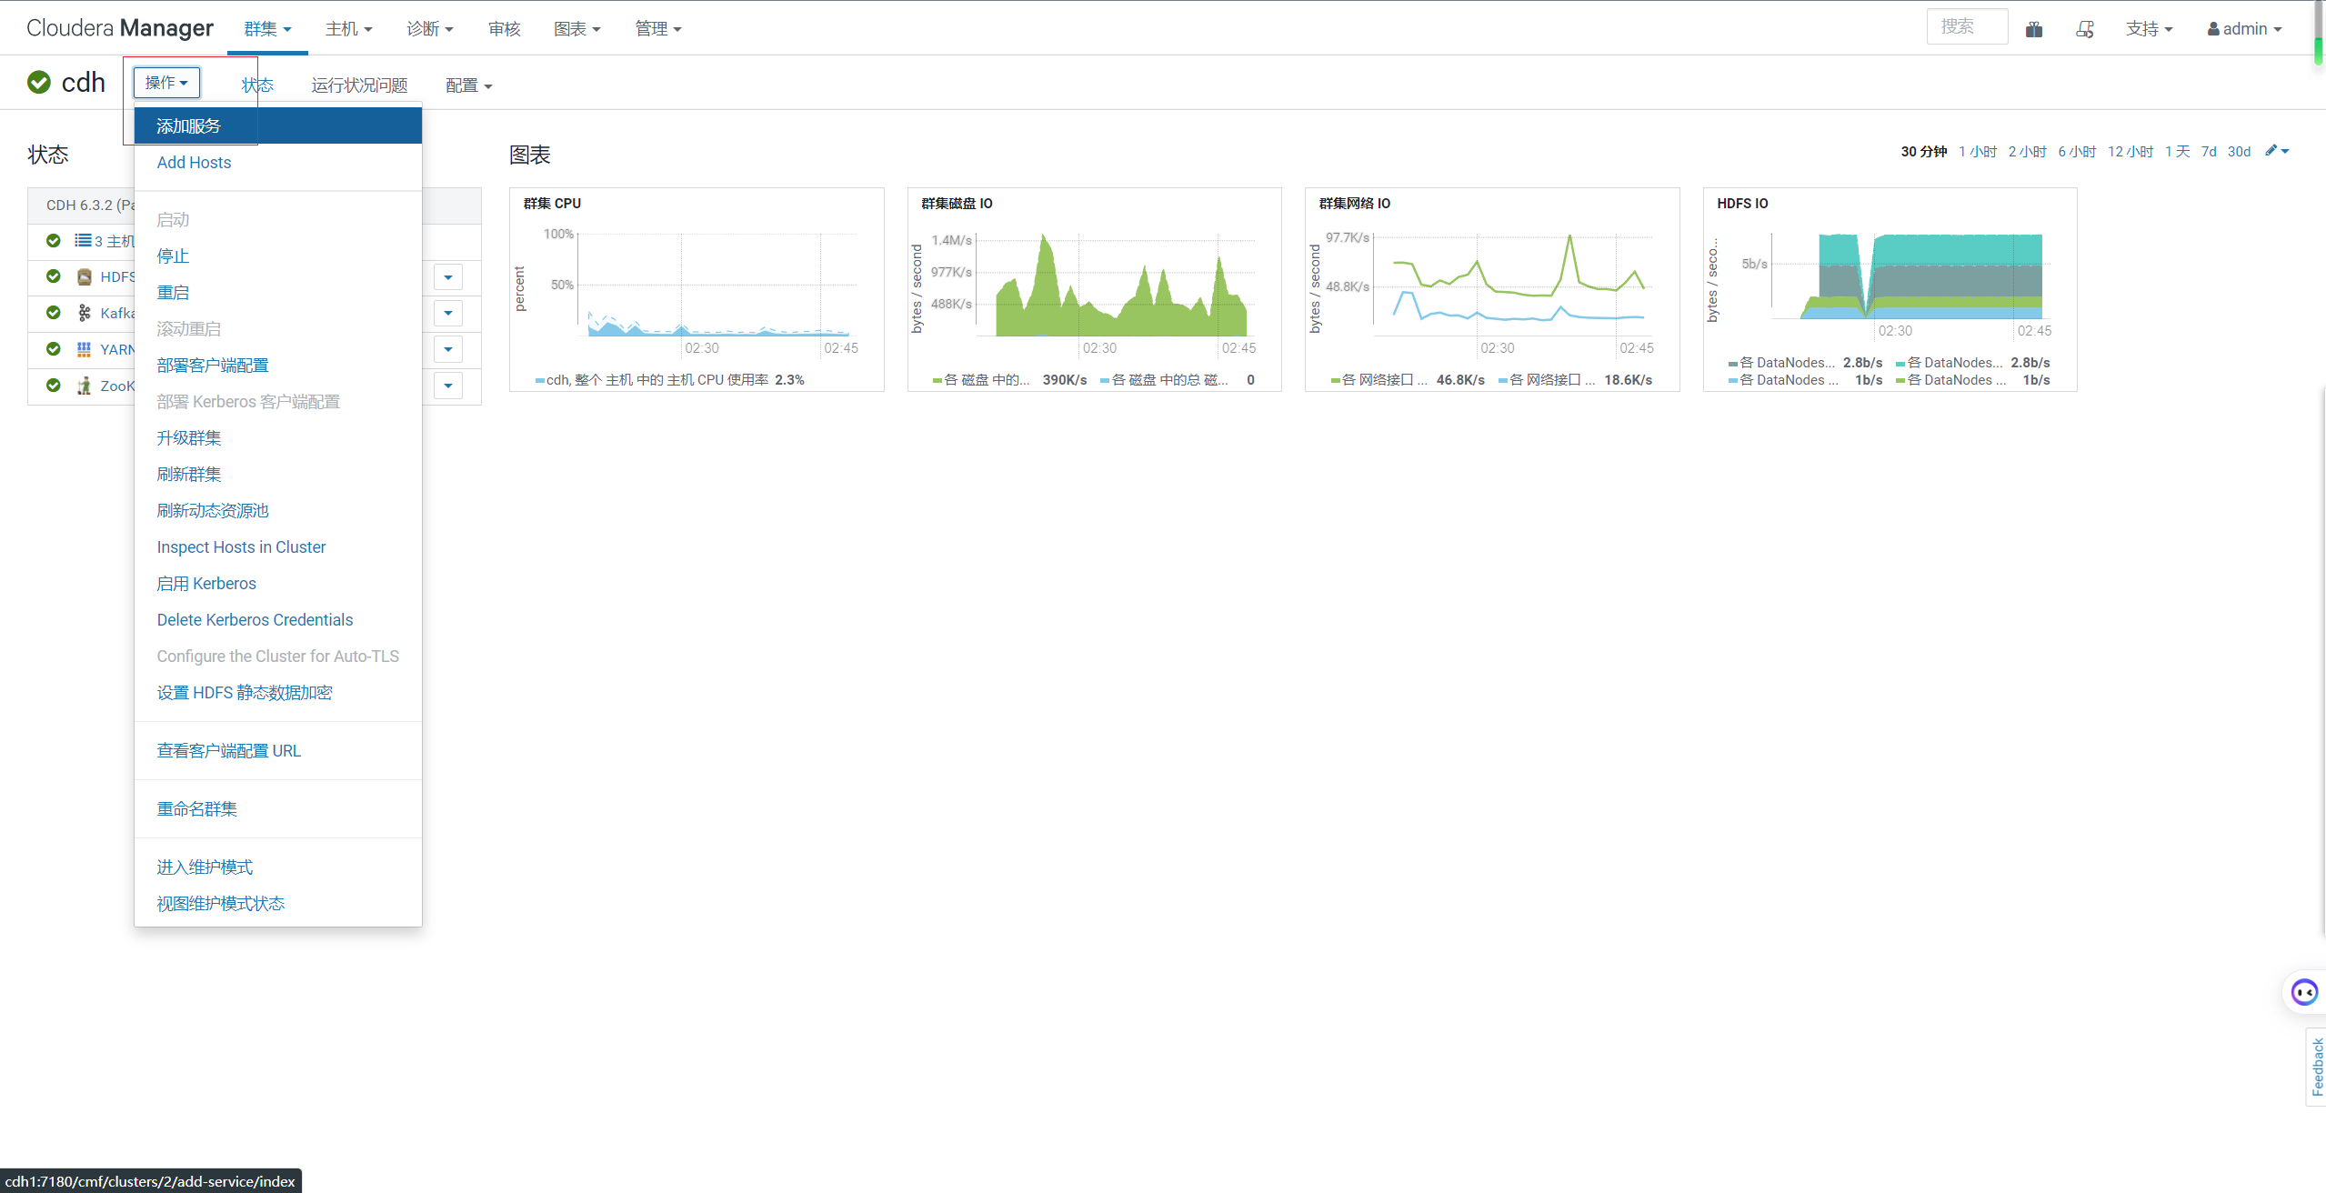
Task: Open the HDFS IO chart title
Action: click(1742, 204)
